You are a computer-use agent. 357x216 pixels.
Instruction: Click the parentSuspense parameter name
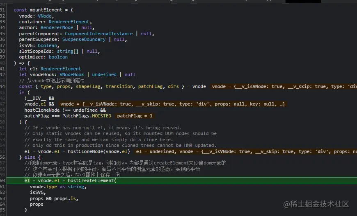click(x=38, y=39)
